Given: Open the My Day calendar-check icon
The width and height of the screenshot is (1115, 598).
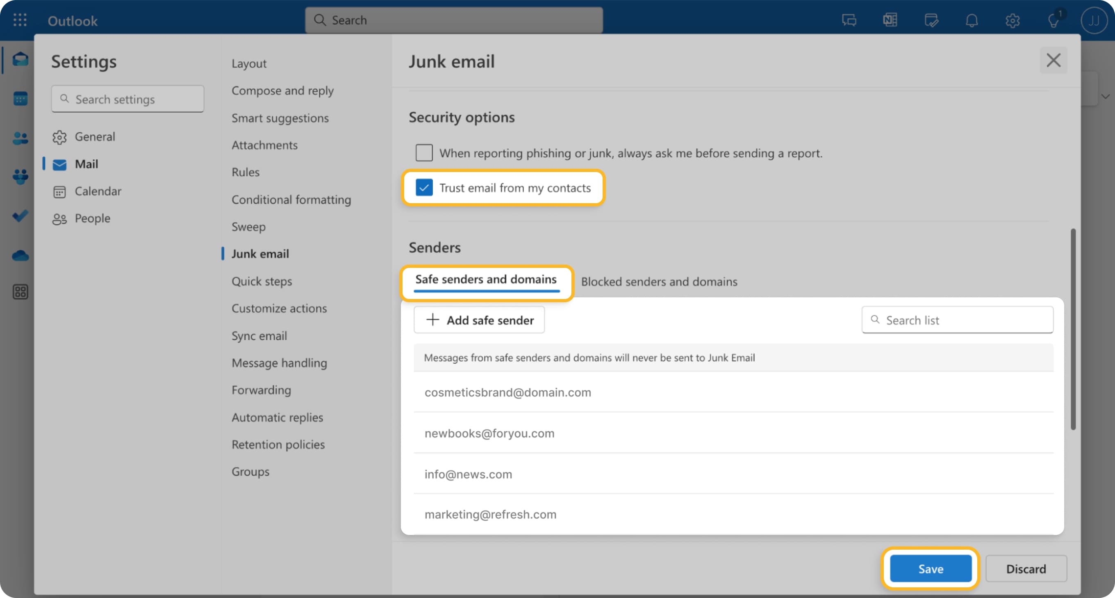Looking at the screenshot, I should click(x=931, y=20).
